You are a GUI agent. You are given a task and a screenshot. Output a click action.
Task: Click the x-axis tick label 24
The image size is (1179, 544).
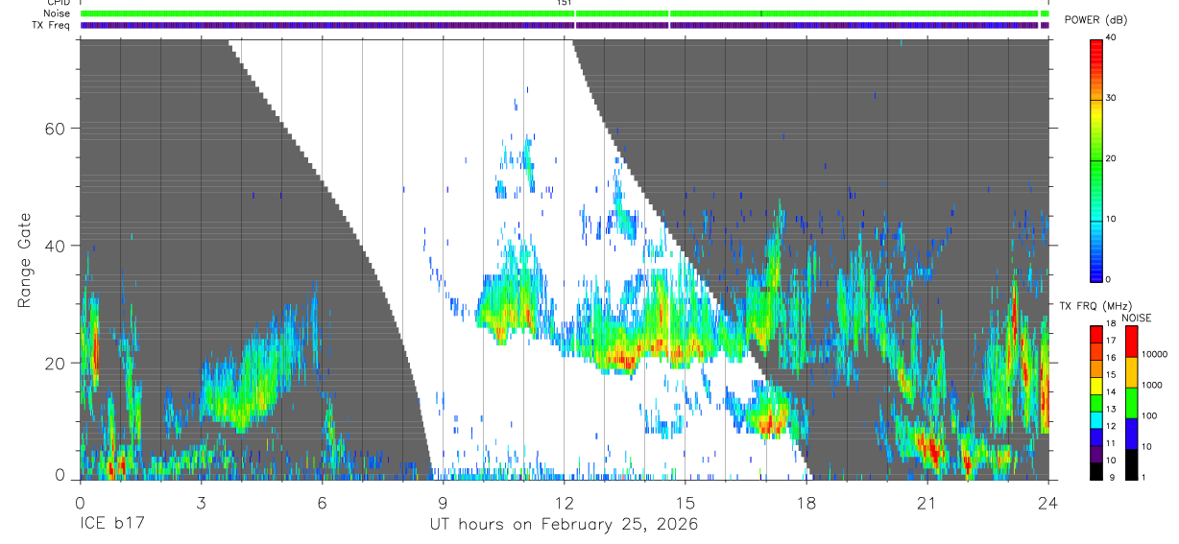click(1047, 502)
